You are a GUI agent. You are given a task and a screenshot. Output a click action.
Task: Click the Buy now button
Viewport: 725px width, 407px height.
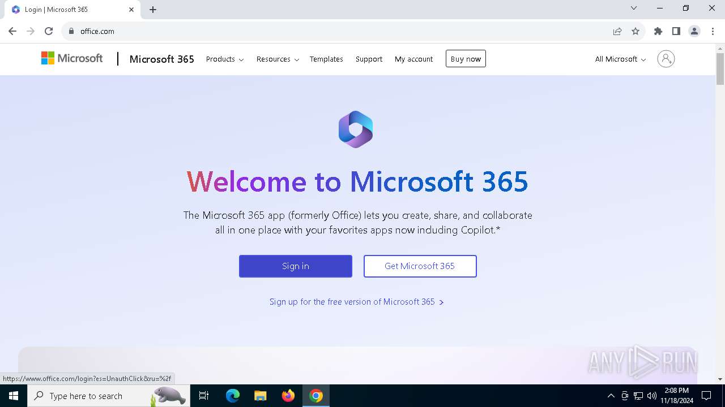coord(466,59)
